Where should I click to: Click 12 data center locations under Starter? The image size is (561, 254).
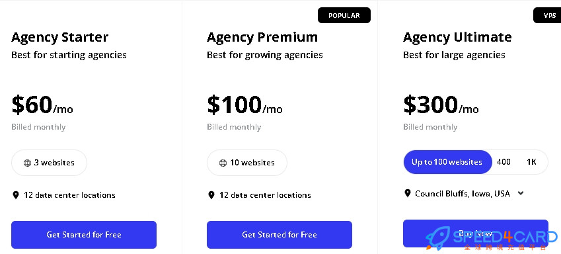pos(69,195)
